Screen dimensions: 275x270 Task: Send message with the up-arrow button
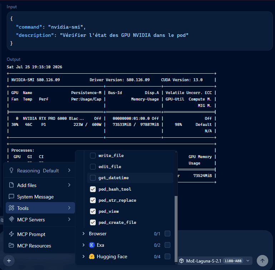click(x=262, y=261)
